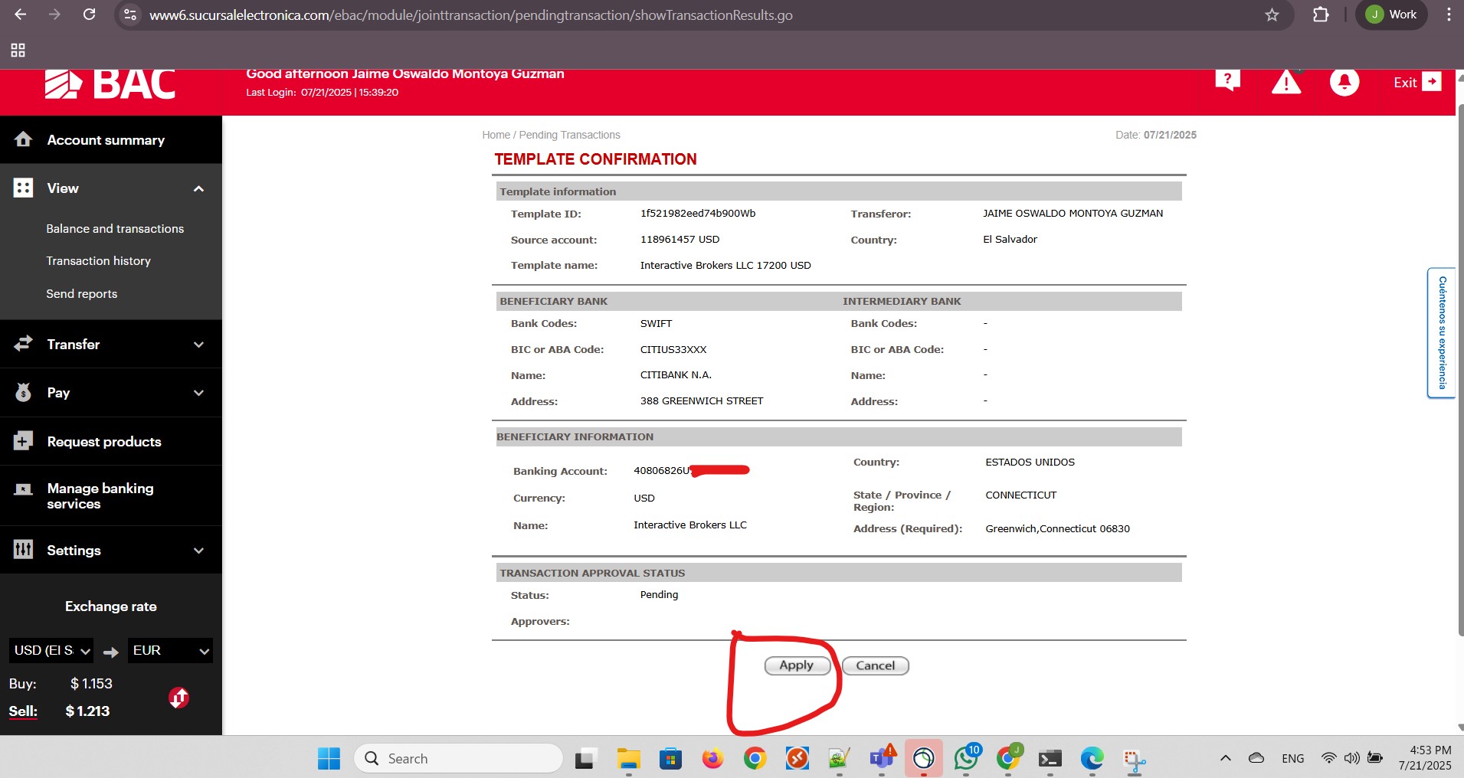Open Account summary in the sidebar

point(111,140)
